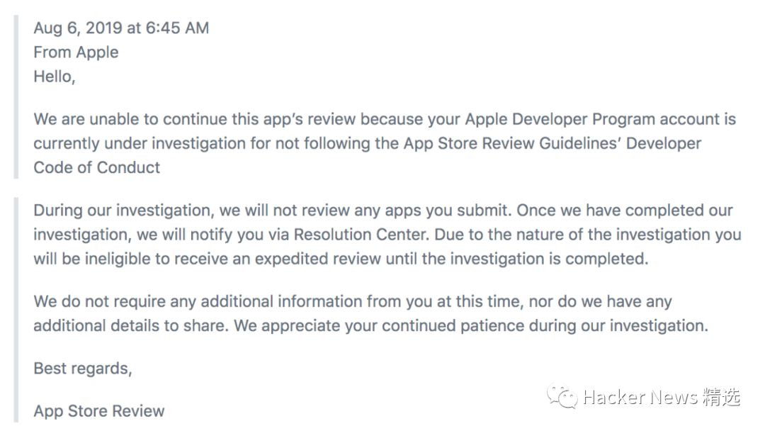Click the 'Hello,' greeting line
This screenshot has width=765, height=431.
pos(54,77)
